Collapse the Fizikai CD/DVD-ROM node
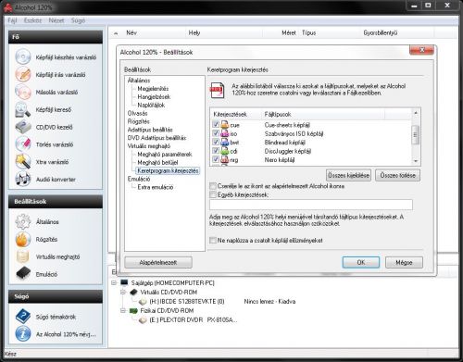Viewport: 463px width, 362px height. coord(123,310)
